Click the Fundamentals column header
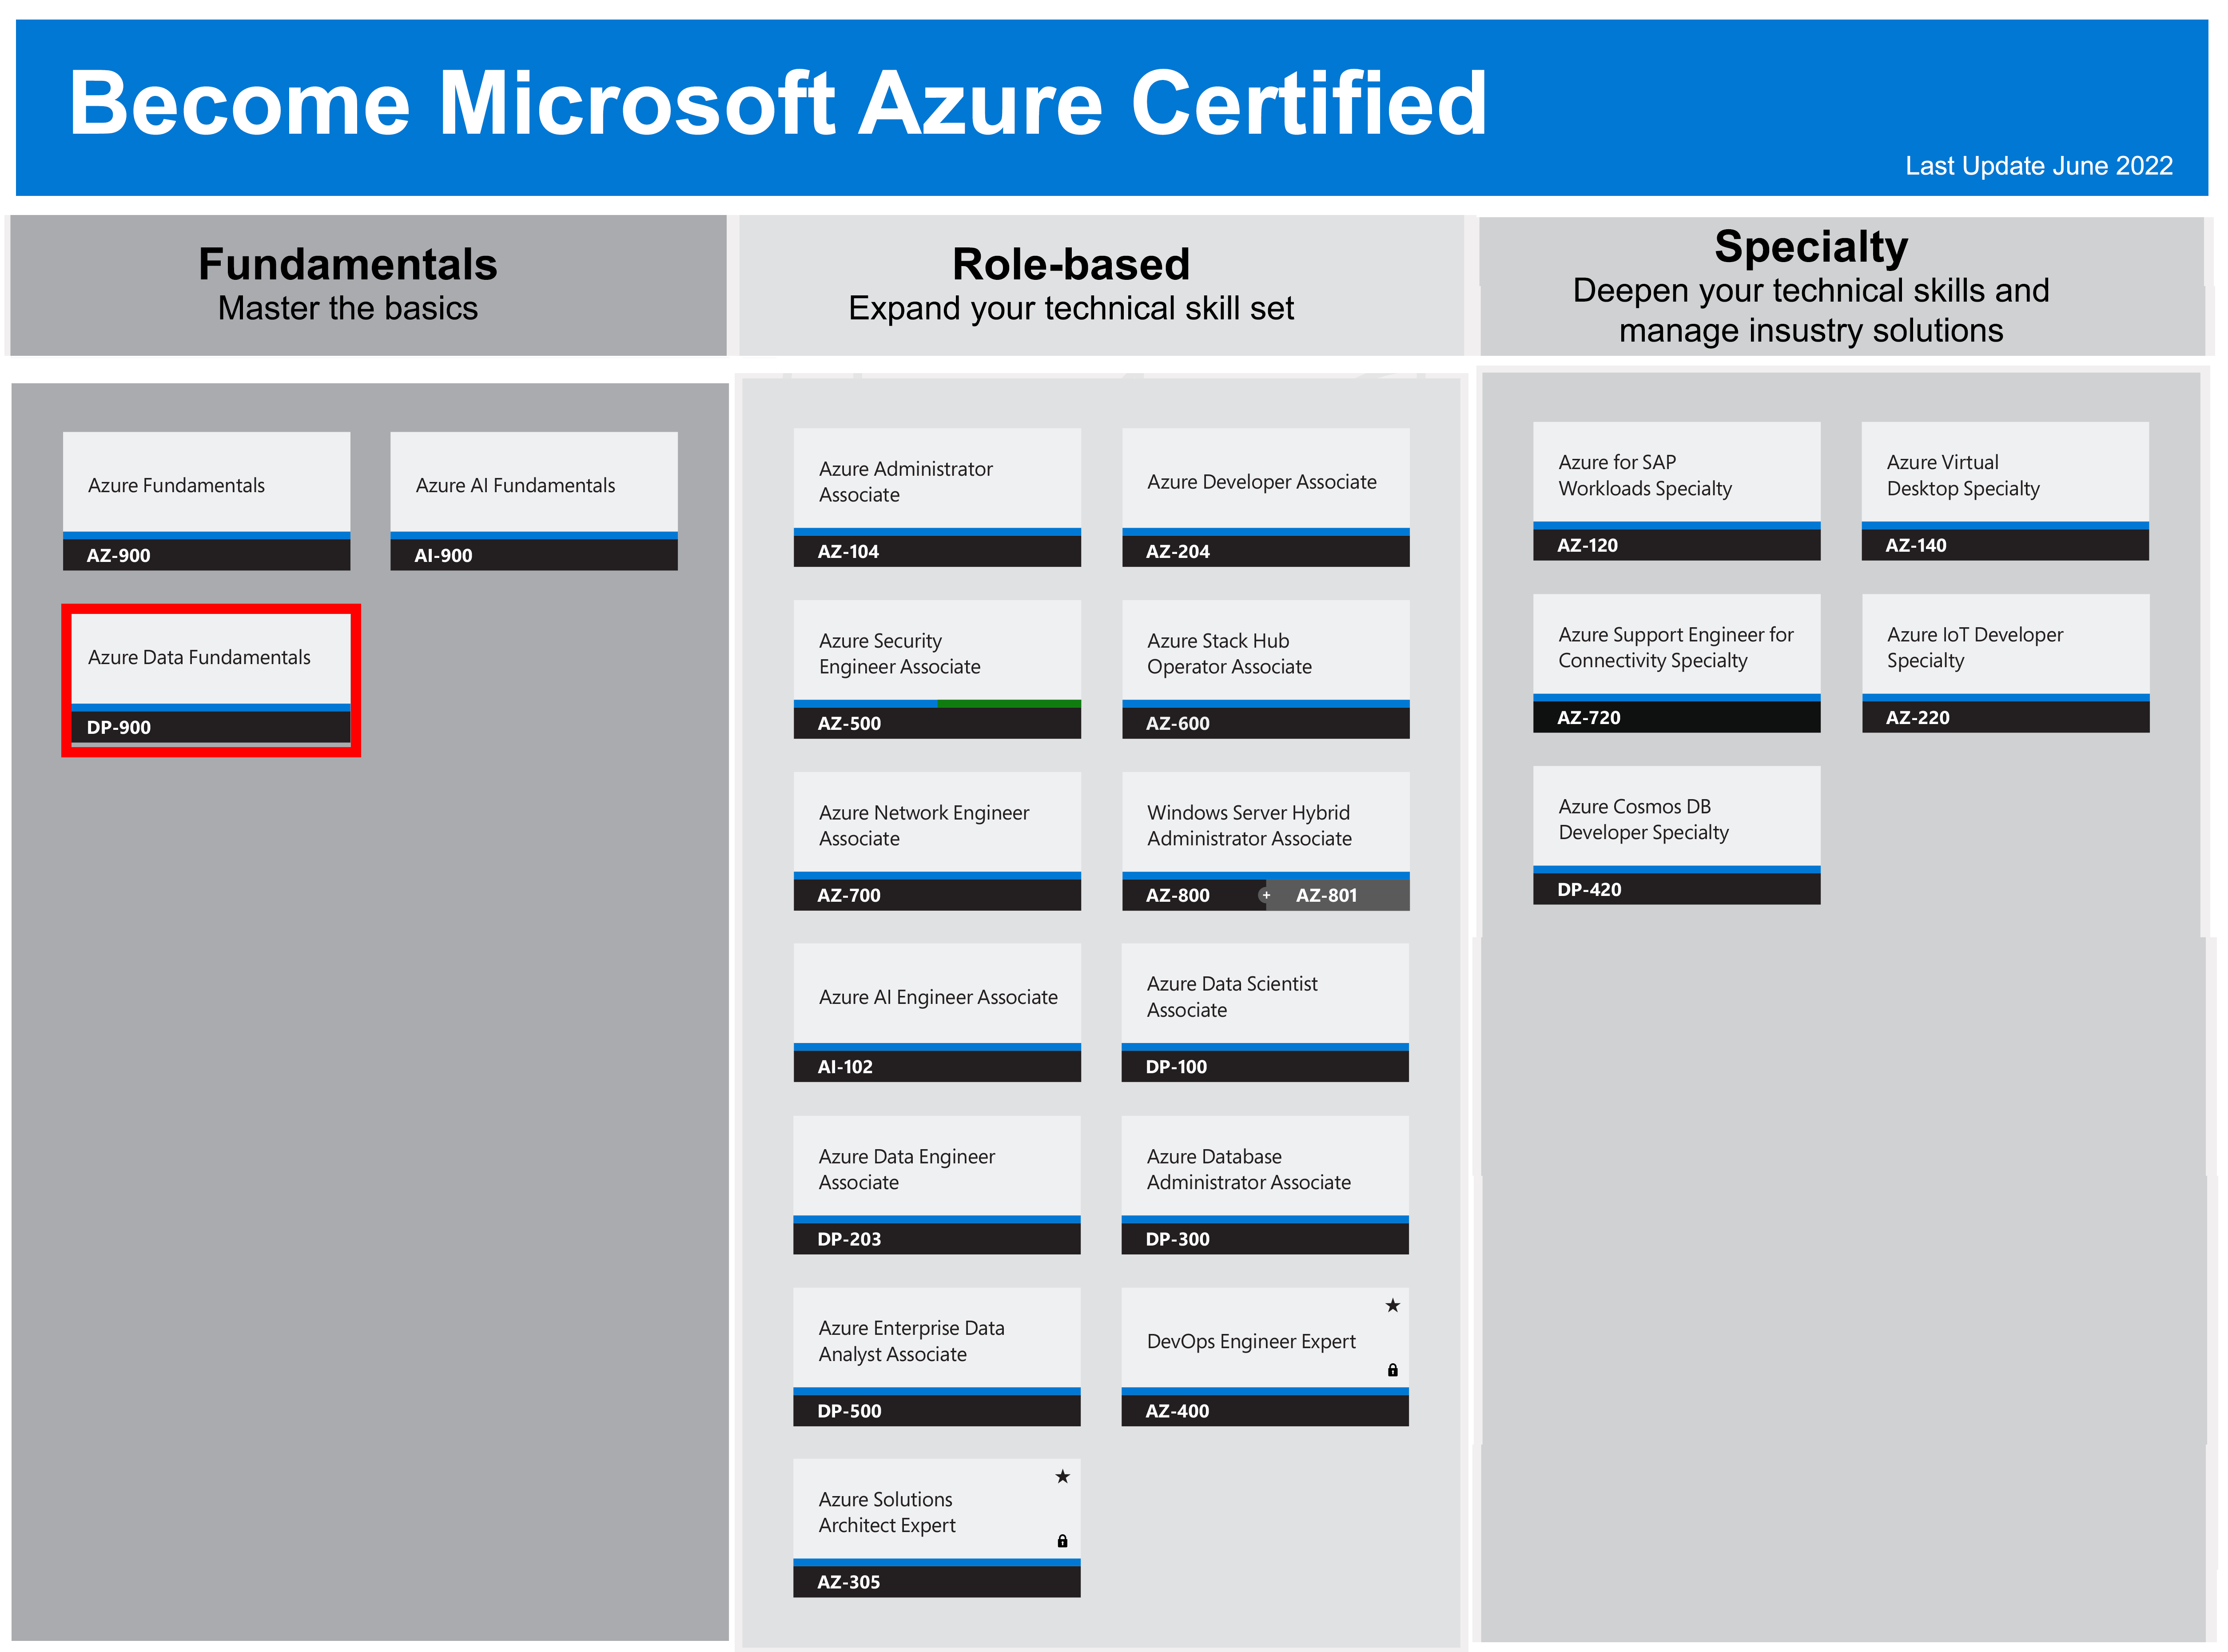Image resolution: width=2228 pixels, height=1652 pixels. [368, 285]
